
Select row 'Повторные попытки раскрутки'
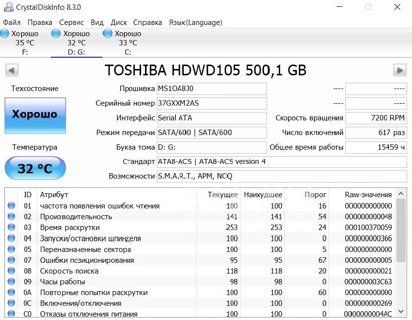pyautogui.click(x=200, y=293)
